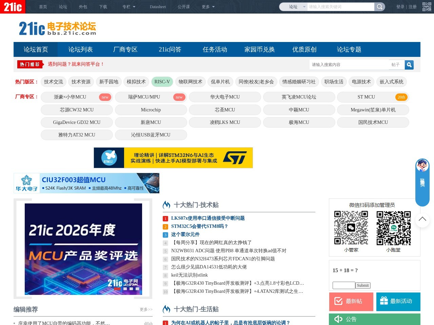Open the 家园币兑换 tab

pyautogui.click(x=259, y=49)
